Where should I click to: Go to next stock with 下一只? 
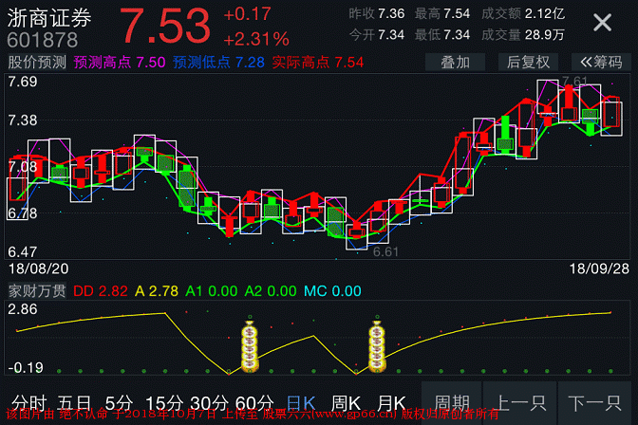pyautogui.click(x=594, y=403)
